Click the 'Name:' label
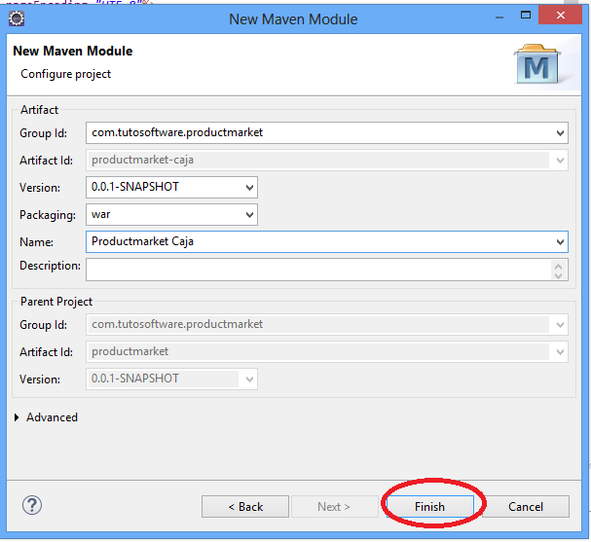This screenshot has width=591, height=542. [x=37, y=242]
